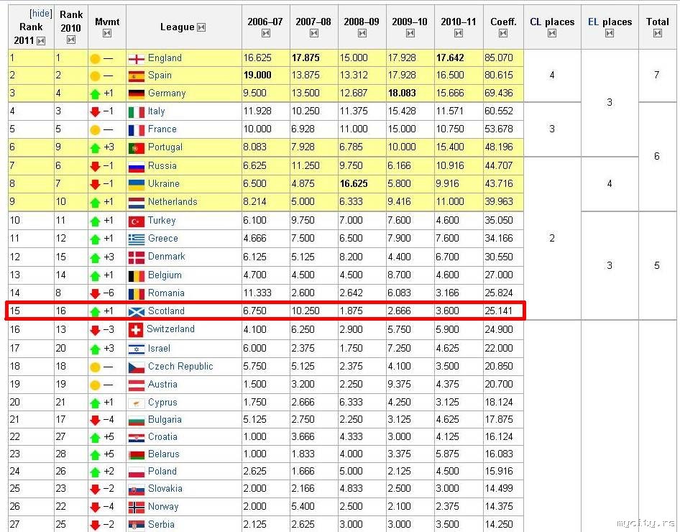Click the Israel flag icon
Image resolution: width=680 pixels, height=532 pixels.
pos(136,349)
